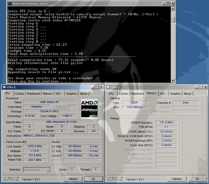The width and height of the screenshot is (209, 184).
Task: Click the processor Name field 'AMD Athlon XP'
Action: tap(50, 102)
